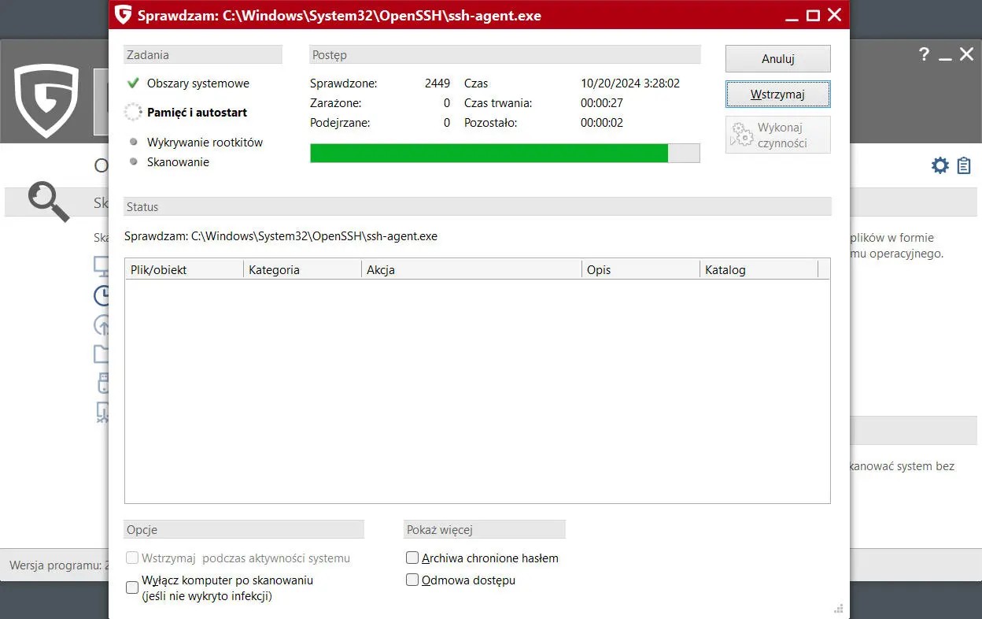Image resolution: width=982 pixels, height=619 pixels.
Task: Check the 'Odmowa dostępu' option
Action: click(x=412, y=580)
